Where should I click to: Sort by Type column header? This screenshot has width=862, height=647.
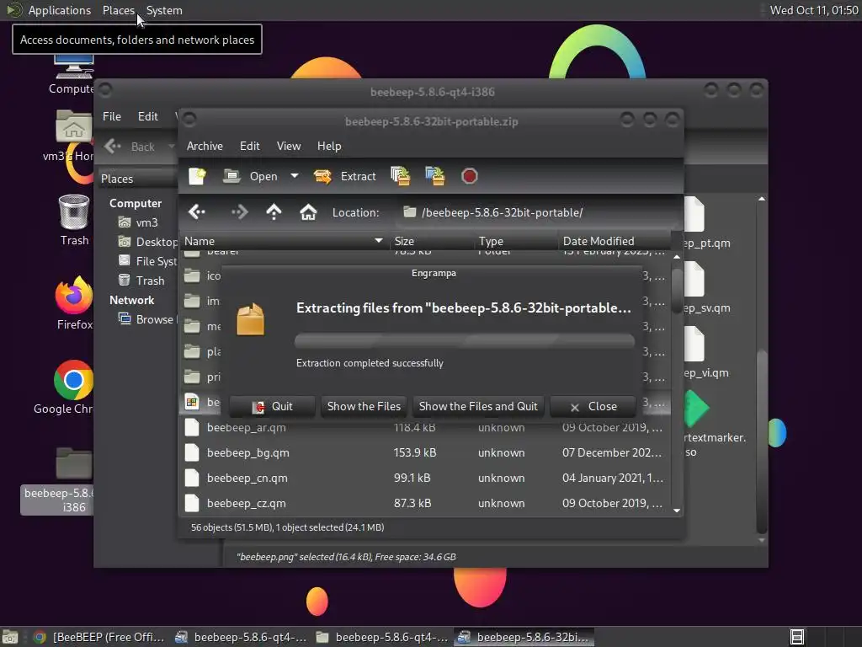[x=516, y=241]
